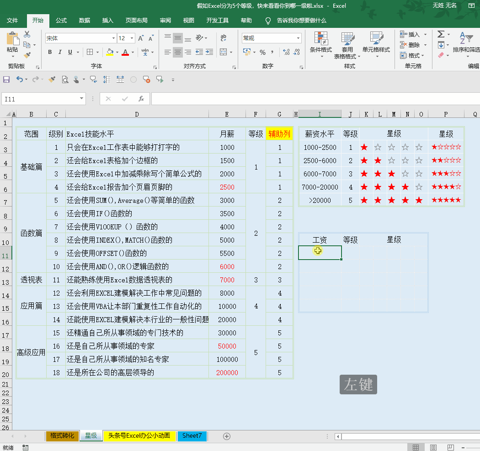Screen dimensions: 480x451
Task: Toggle underline formatting
Action: [70, 52]
